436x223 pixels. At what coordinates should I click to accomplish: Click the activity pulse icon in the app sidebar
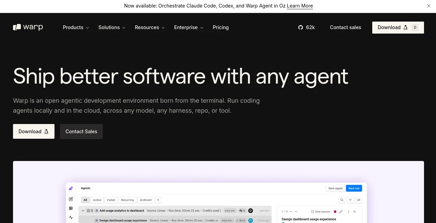click(x=71, y=217)
